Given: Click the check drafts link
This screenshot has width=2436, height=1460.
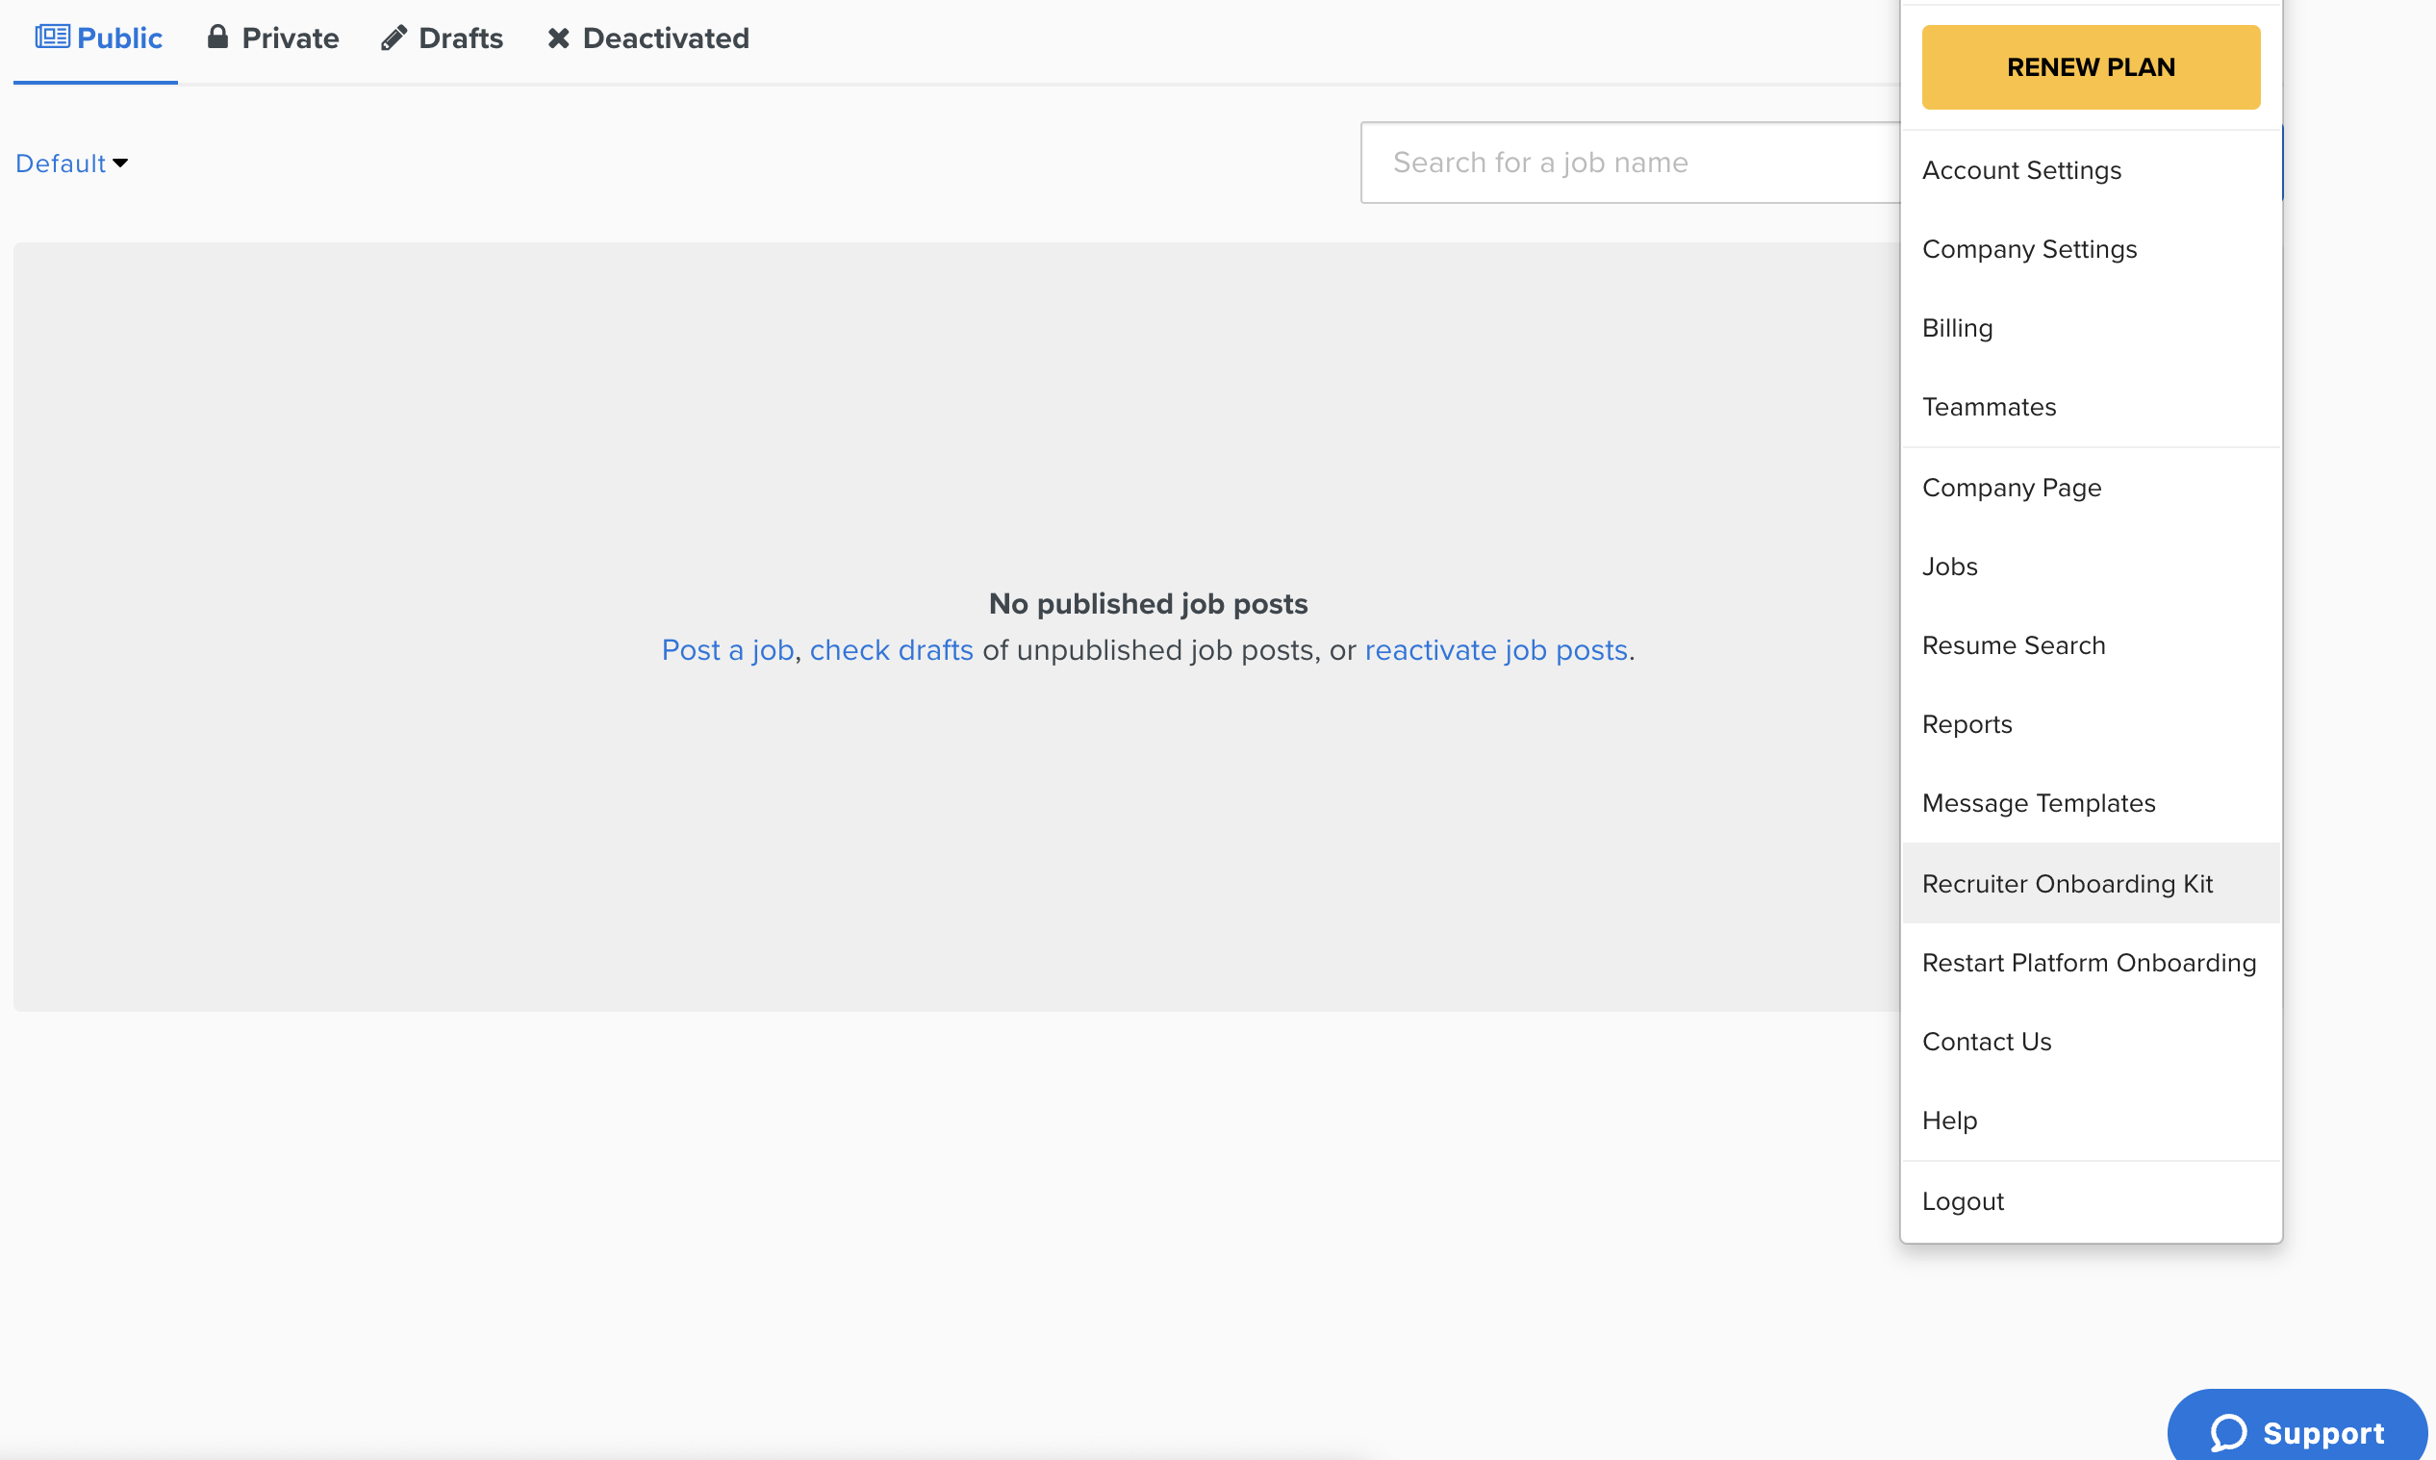Looking at the screenshot, I should (x=890, y=650).
